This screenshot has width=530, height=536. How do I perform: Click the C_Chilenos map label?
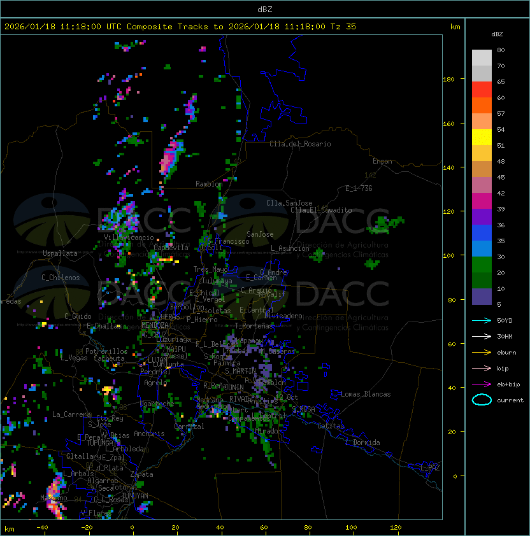61,277
